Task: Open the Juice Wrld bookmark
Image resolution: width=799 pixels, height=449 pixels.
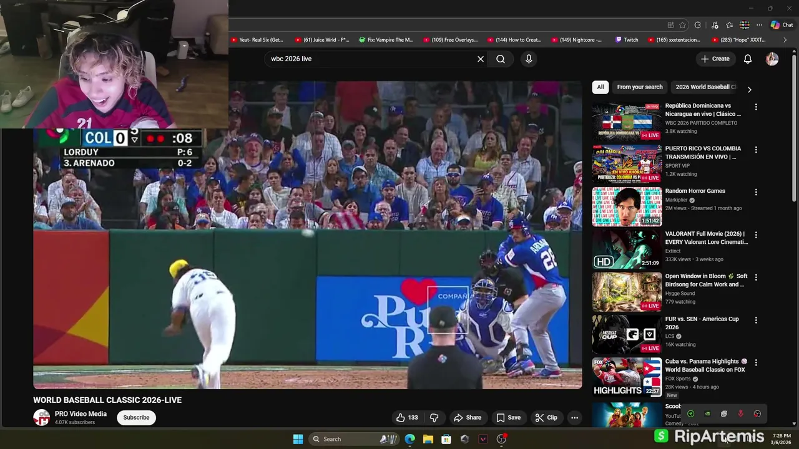Action: click(x=322, y=40)
